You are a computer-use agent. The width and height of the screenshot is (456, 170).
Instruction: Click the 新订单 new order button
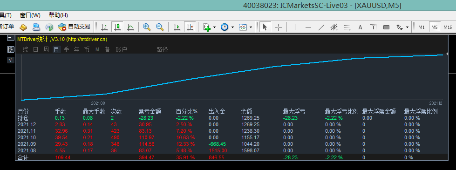pyautogui.click(x=7, y=27)
